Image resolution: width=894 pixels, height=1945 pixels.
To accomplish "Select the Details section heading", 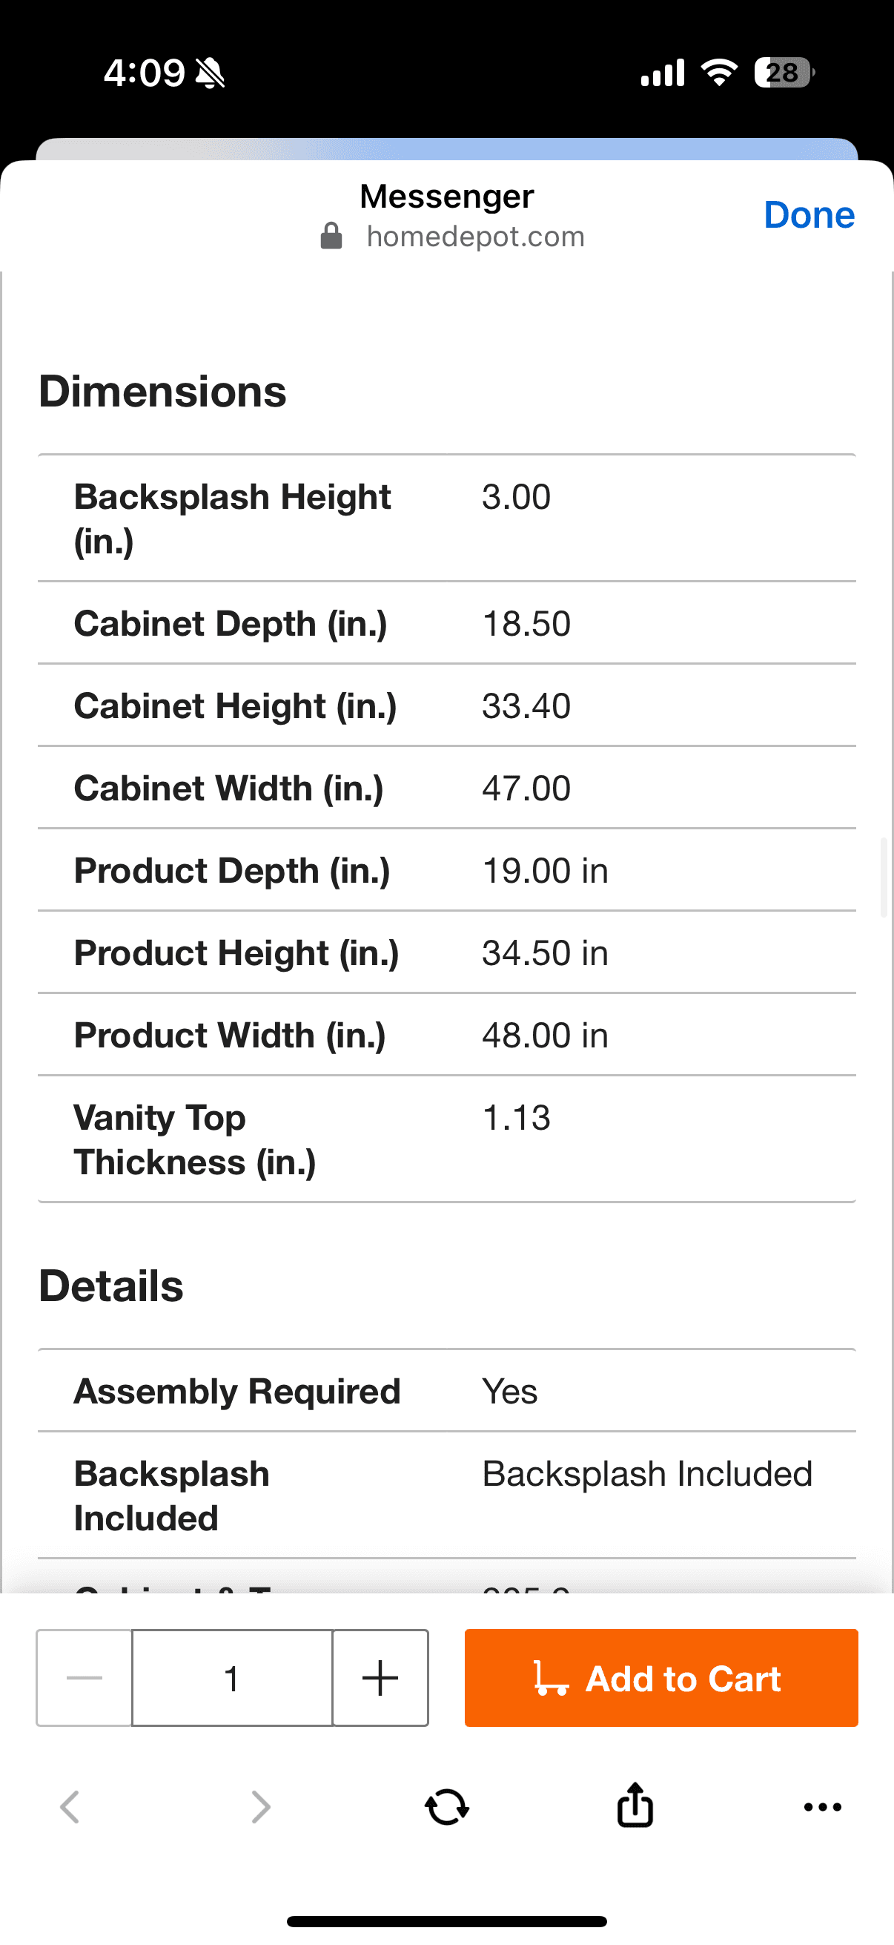I will [111, 1286].
